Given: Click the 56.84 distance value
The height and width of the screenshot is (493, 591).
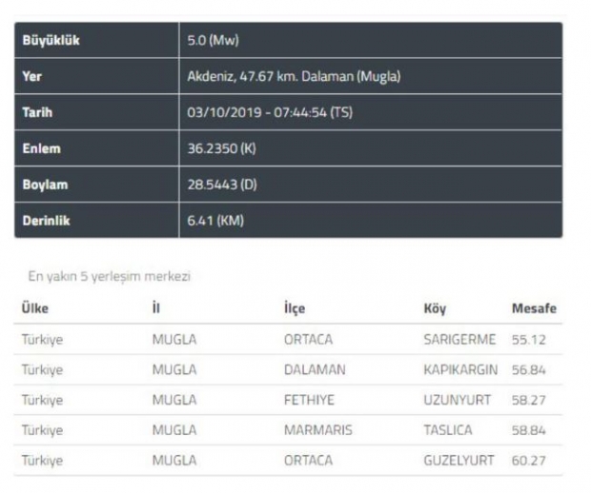Looking at the screenshot, I should click(528, 369).
